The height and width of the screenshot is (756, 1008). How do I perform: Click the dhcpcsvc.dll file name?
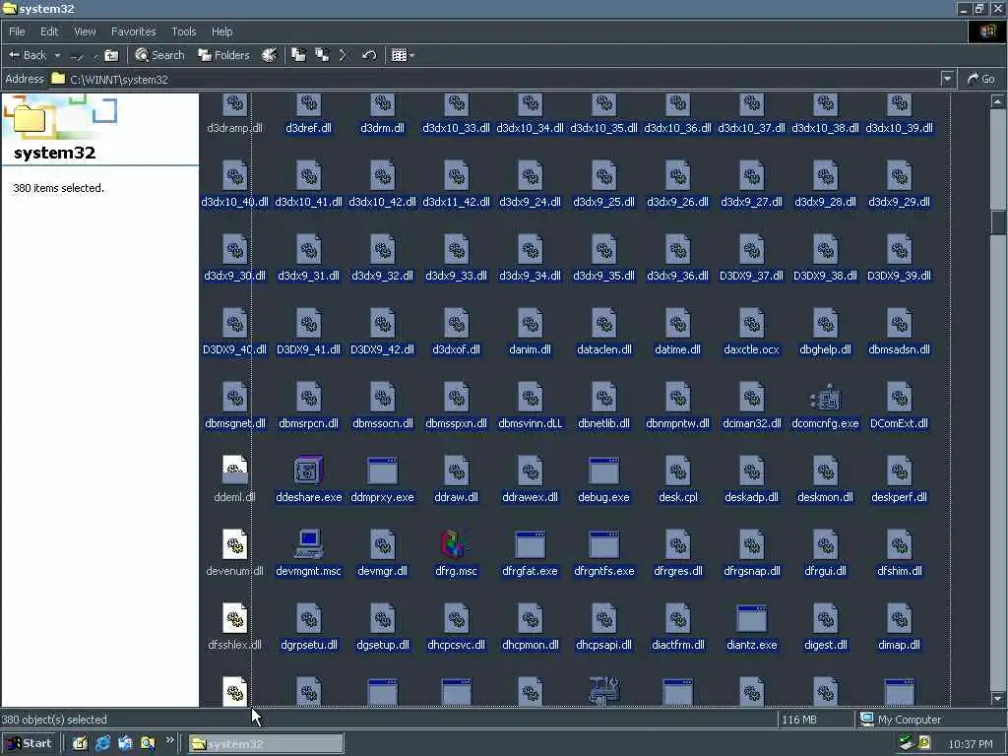coord(456,645)
